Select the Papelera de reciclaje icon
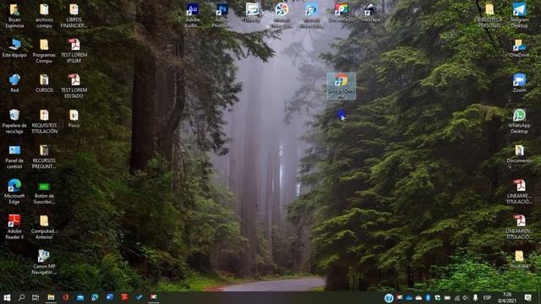Image resolution: width=541 pixels, height=304 pixels. click(x=14, y=121)
